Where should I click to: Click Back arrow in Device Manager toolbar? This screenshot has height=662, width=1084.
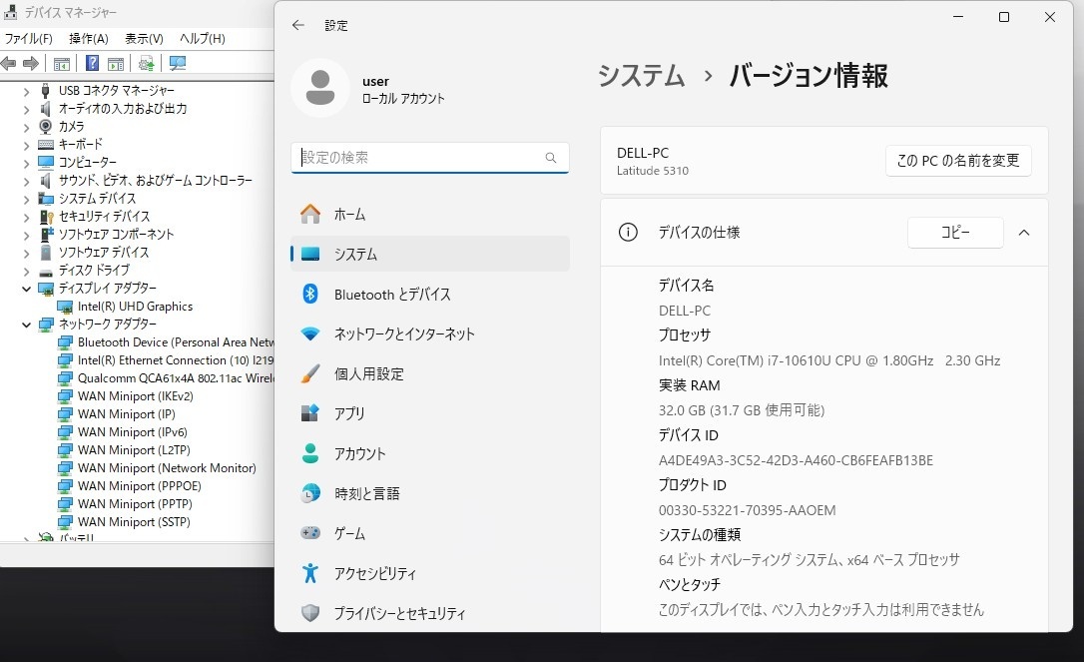click(9, 64)
